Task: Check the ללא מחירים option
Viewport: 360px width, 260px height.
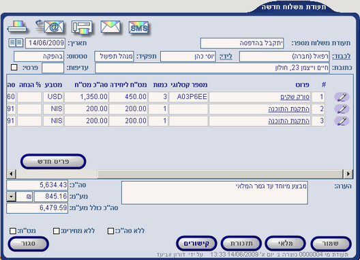Action: (56, 231)
